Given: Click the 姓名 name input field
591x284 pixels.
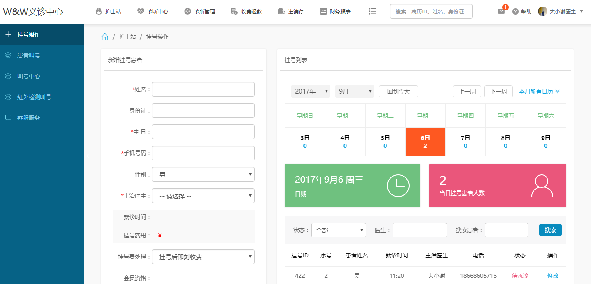Looking at the screenshot, I should point(203,89).
